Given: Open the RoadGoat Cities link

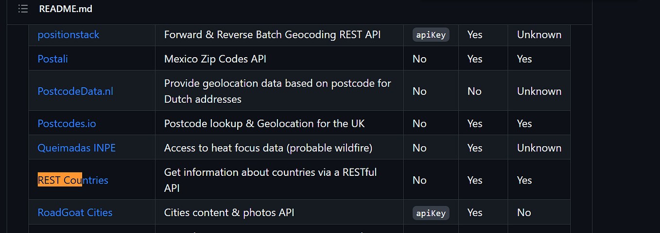Looking at the screenshot, I should click(x=75, y=212).
